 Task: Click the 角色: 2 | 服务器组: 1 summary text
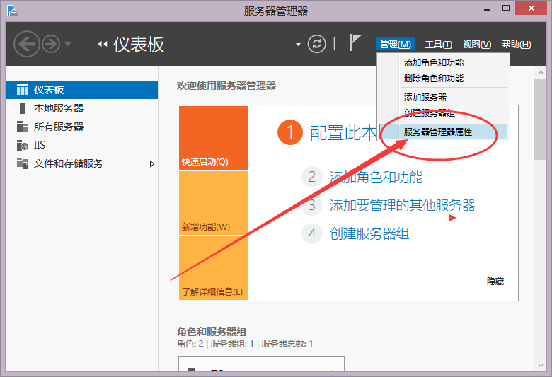point(245,344)
